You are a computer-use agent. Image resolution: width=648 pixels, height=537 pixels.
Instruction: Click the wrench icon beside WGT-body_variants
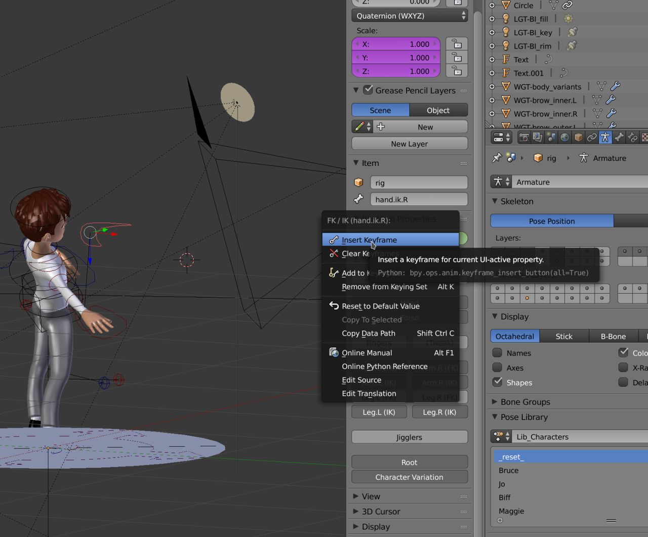tap(616, 86)
